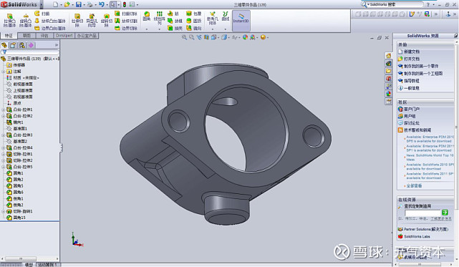Select the 圆角15 feature in the tree
The height and width of the screenshot is (267, 459).
coord(16,218)
